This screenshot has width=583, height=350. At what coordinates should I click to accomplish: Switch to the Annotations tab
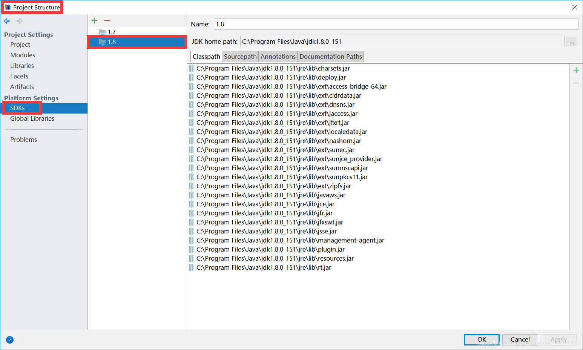coord(278,57)
